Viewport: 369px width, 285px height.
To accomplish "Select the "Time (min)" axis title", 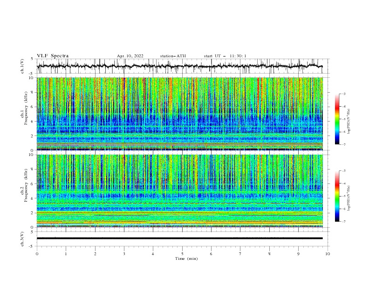I will [x=186, y=258].
